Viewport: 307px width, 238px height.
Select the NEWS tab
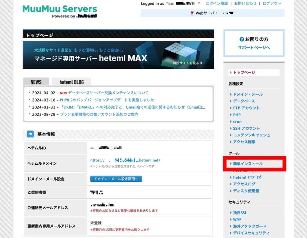[x=36, y=82]
